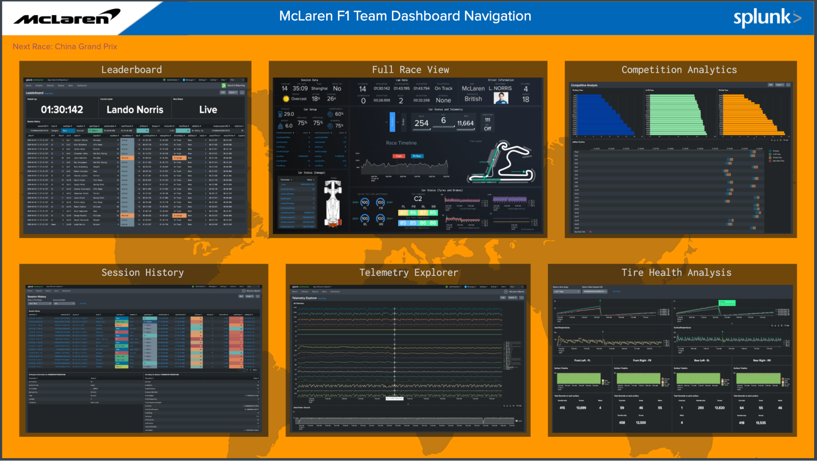This screenshot has height=461, width=817.
Task: Click the blue Throttle bar indicator
Action: (392, 122)
